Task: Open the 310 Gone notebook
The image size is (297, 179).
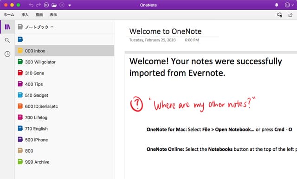Action: (x=65, y=73)
